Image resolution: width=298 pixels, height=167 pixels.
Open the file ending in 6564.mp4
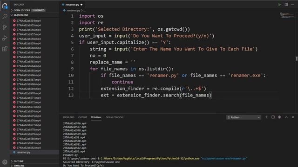point(29,66)
